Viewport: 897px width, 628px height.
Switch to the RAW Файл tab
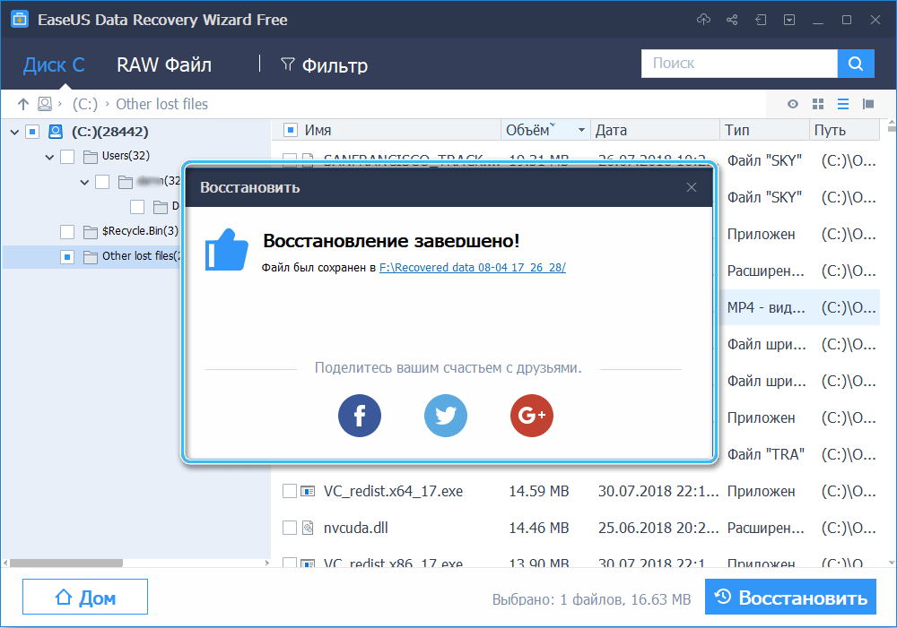pos(163,65)
